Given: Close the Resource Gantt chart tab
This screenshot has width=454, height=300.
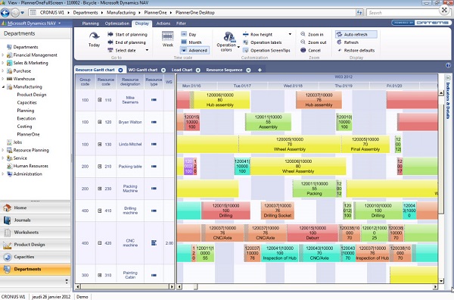Looking at the screenshot, I should [x=120, y=70].
